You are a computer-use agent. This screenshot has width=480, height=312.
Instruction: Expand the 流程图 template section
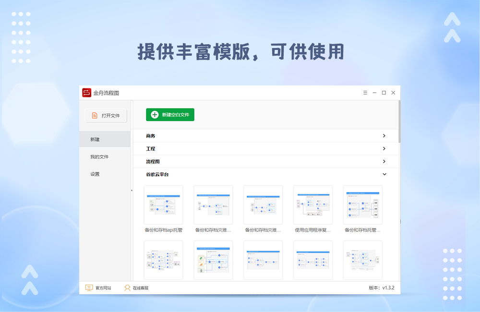[x=384, y=162]
